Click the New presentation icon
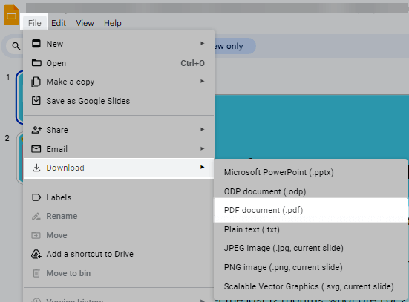 (36, 44)
